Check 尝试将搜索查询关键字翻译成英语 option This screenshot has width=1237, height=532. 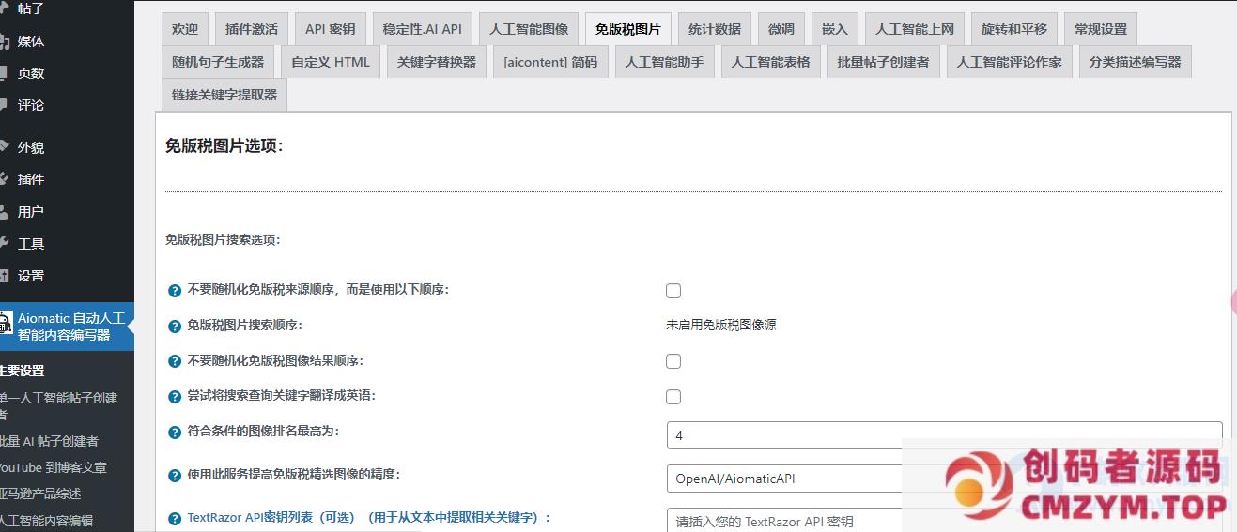(x=673, y=397)
